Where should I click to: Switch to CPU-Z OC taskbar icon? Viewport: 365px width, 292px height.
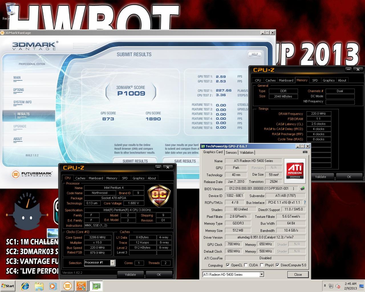(81, 286)
